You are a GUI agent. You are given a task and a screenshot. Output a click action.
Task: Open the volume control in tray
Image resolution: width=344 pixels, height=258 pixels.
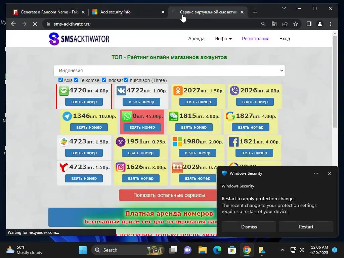[301, 250]
